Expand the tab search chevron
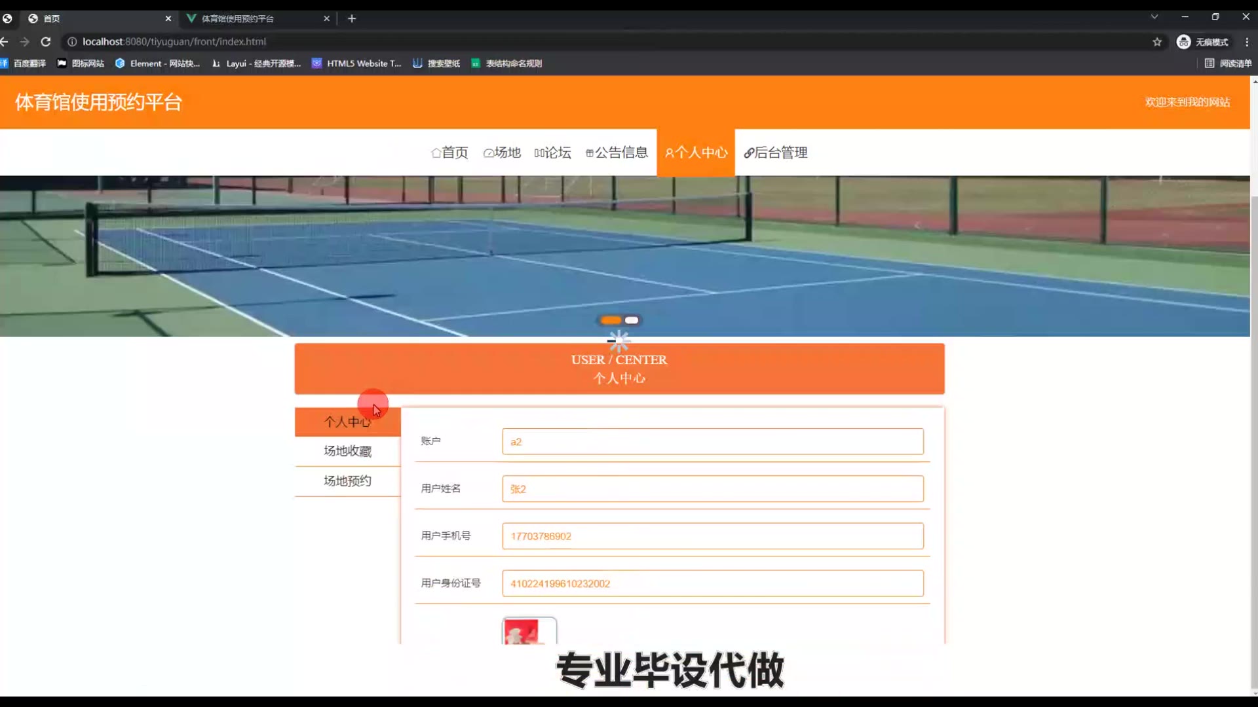The image size is (1258, 707). 1154,17
